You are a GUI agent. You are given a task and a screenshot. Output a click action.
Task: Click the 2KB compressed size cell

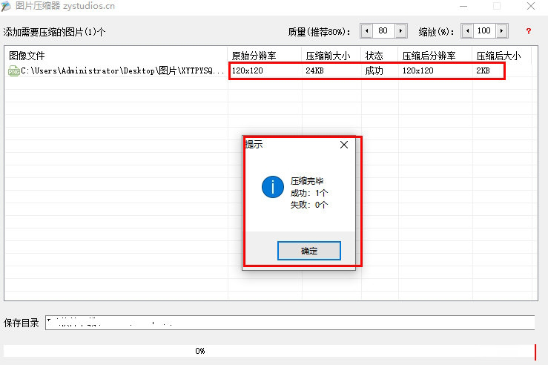483,70
